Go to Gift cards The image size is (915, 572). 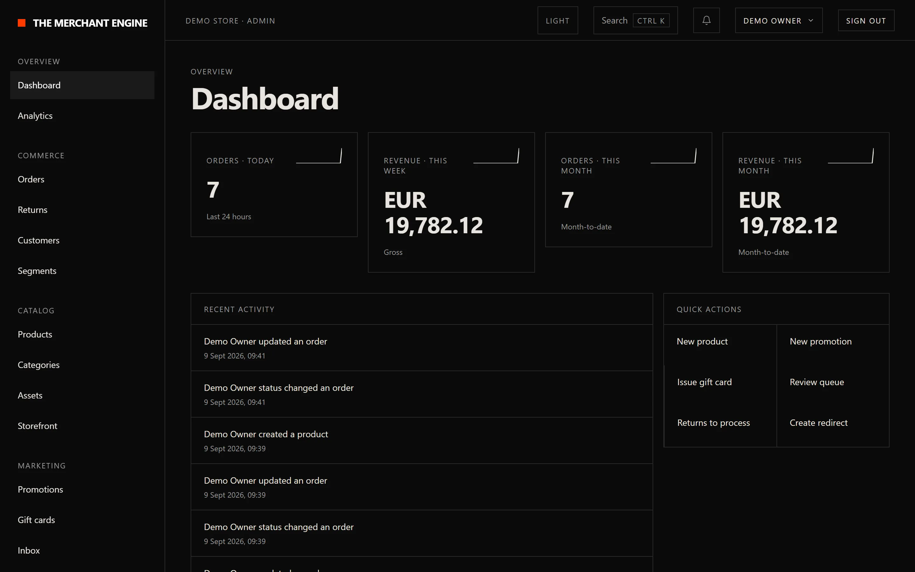pyautogui.click(x=82, y=520)
